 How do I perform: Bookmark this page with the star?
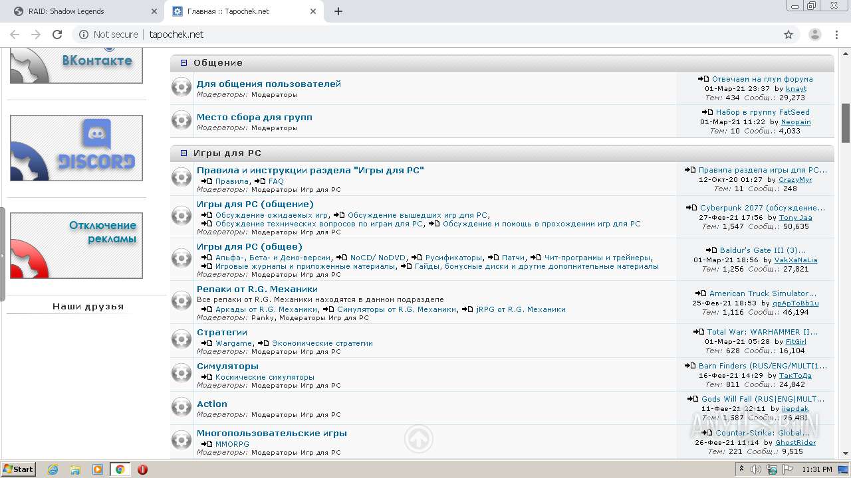[789, 35]
